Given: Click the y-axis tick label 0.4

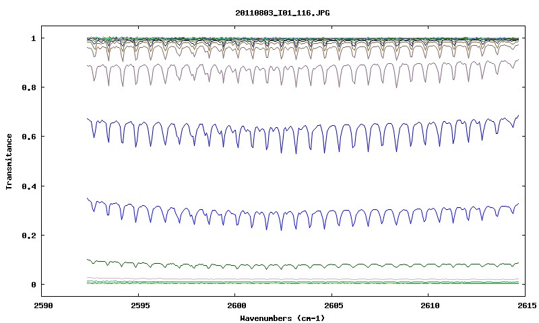Looking at the screenshot, I should [29, 186].
